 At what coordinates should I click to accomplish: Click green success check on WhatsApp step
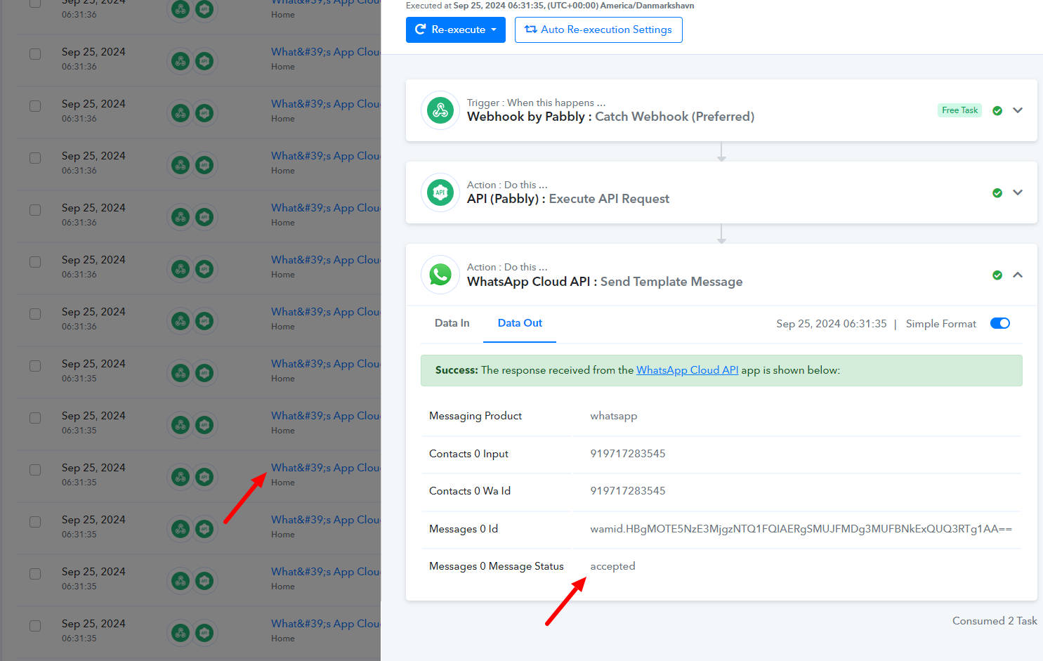point(997,275)
